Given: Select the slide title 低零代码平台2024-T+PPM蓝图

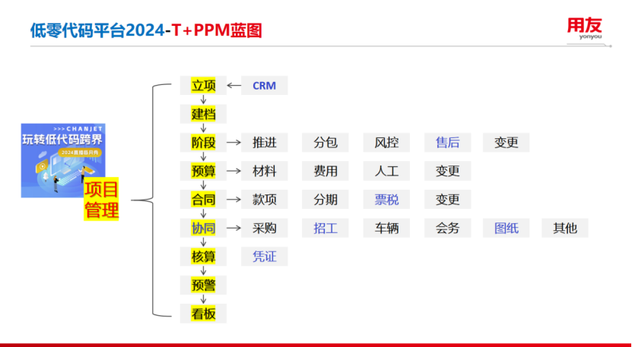Looking at the screenshot, I should [146, 30].
